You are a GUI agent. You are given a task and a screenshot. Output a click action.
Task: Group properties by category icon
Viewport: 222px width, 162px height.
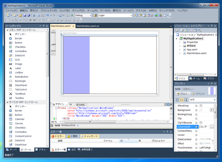point(177,100)
